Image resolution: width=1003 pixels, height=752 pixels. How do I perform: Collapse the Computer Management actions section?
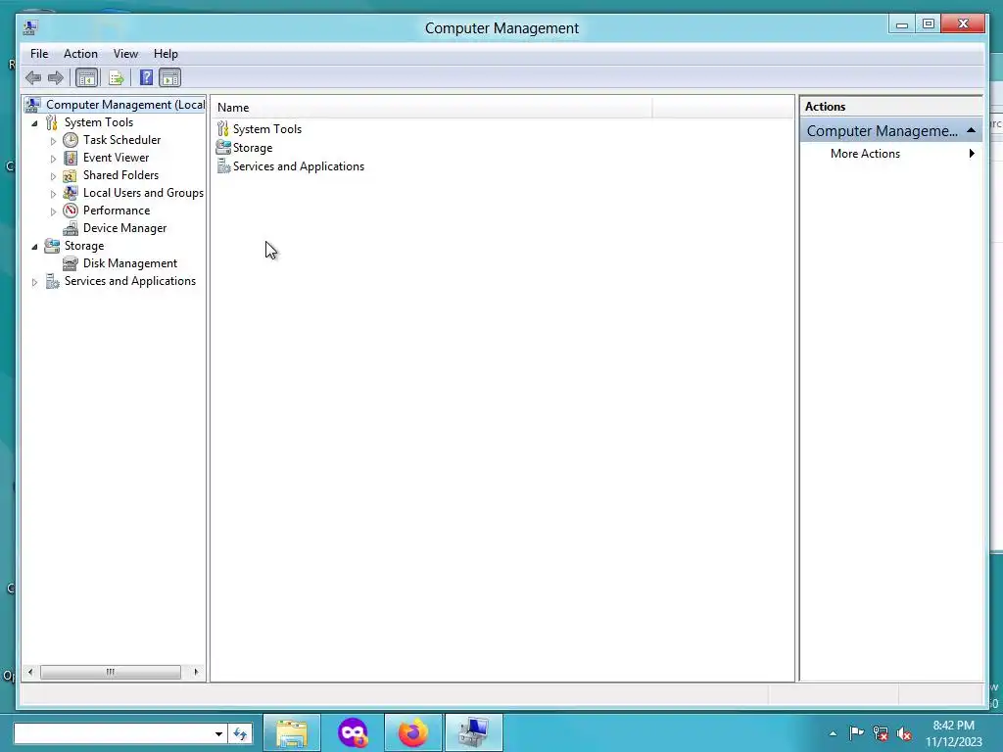pyautogui.click(x=971, y=130)
